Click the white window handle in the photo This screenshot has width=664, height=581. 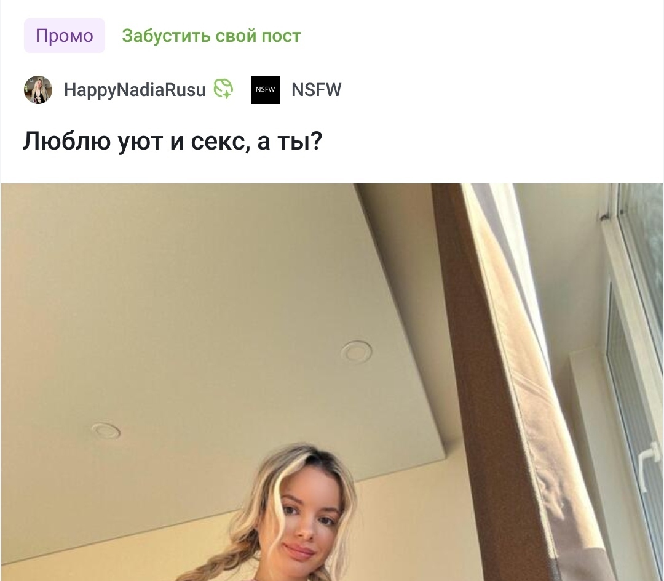point(649,465)
